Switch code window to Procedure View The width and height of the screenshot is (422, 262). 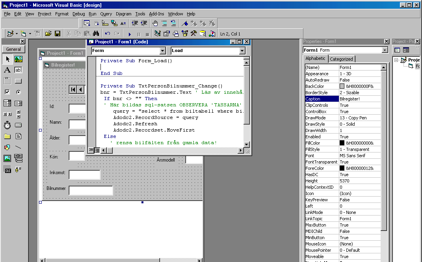tap(91, 150)
